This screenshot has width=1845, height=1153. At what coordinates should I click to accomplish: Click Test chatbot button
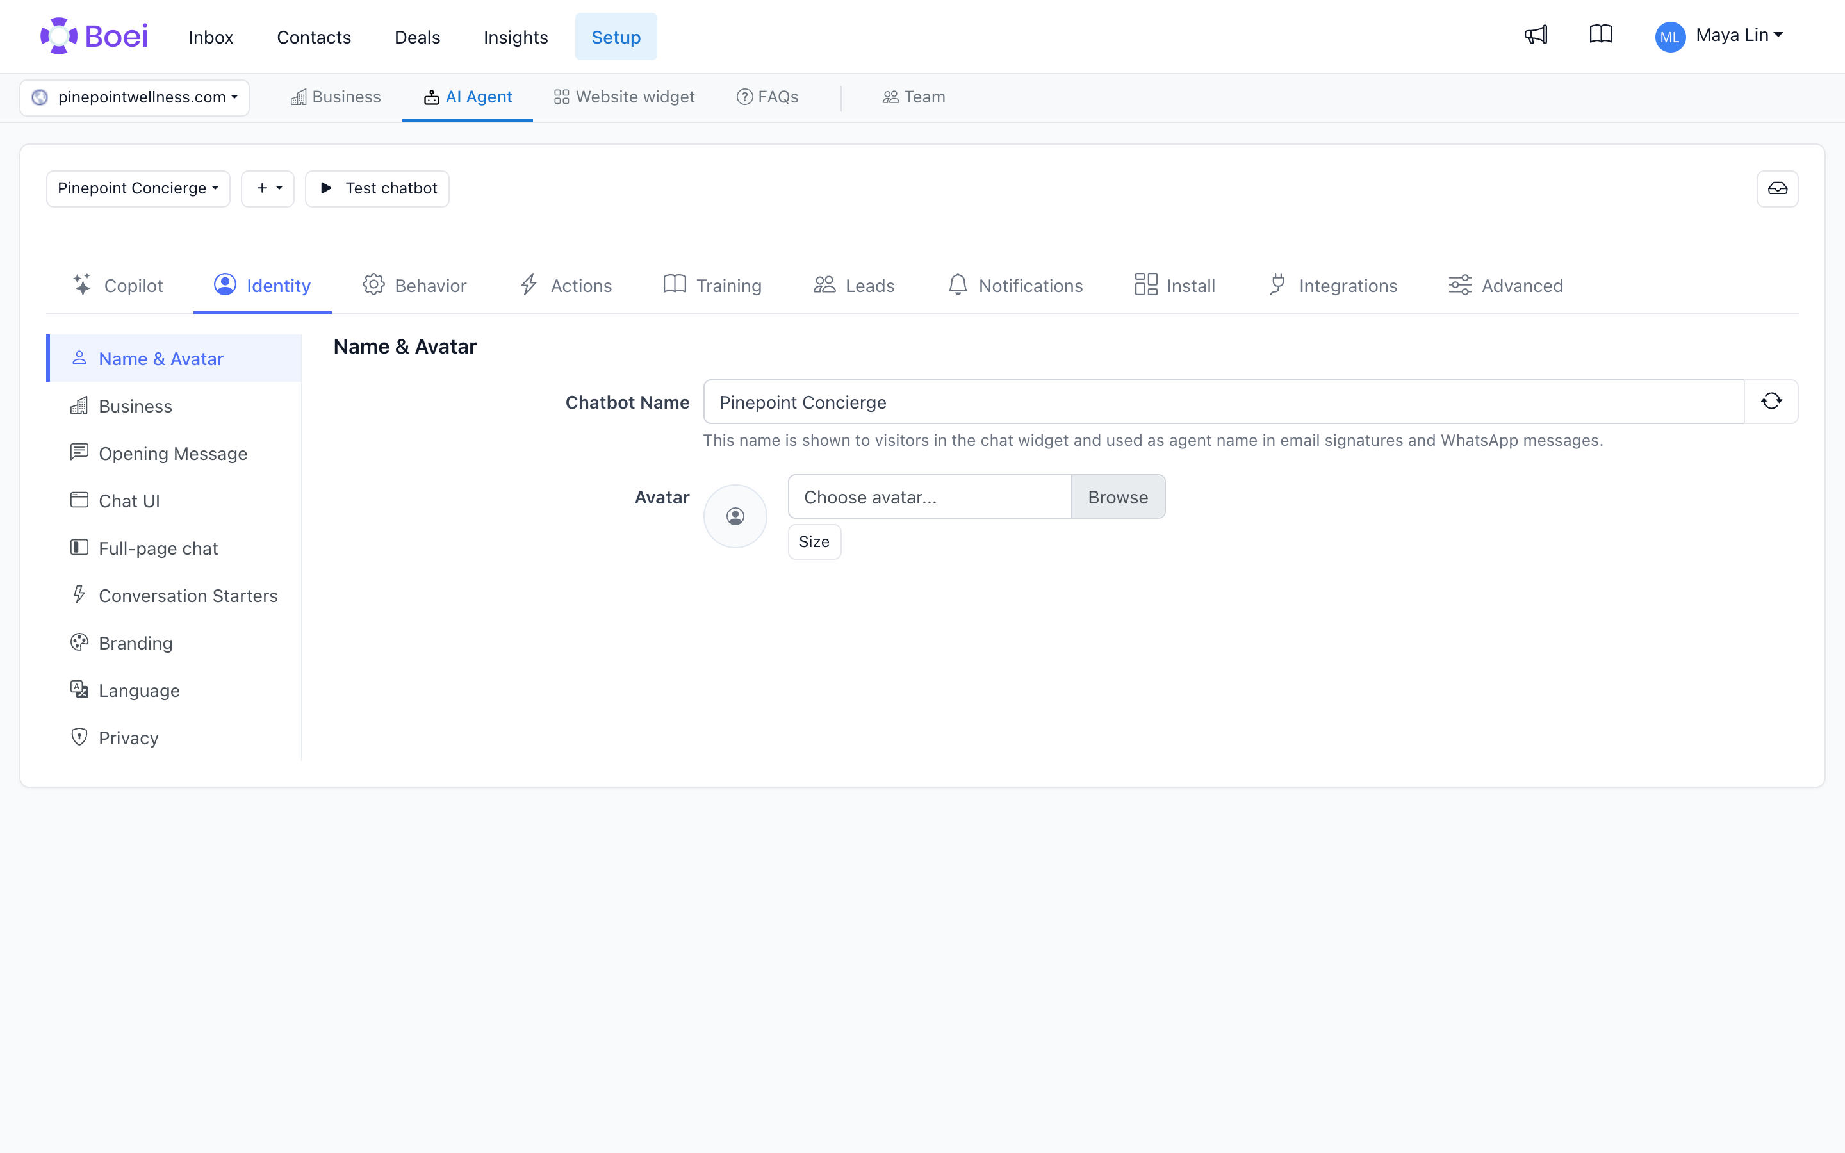(377, 188)
